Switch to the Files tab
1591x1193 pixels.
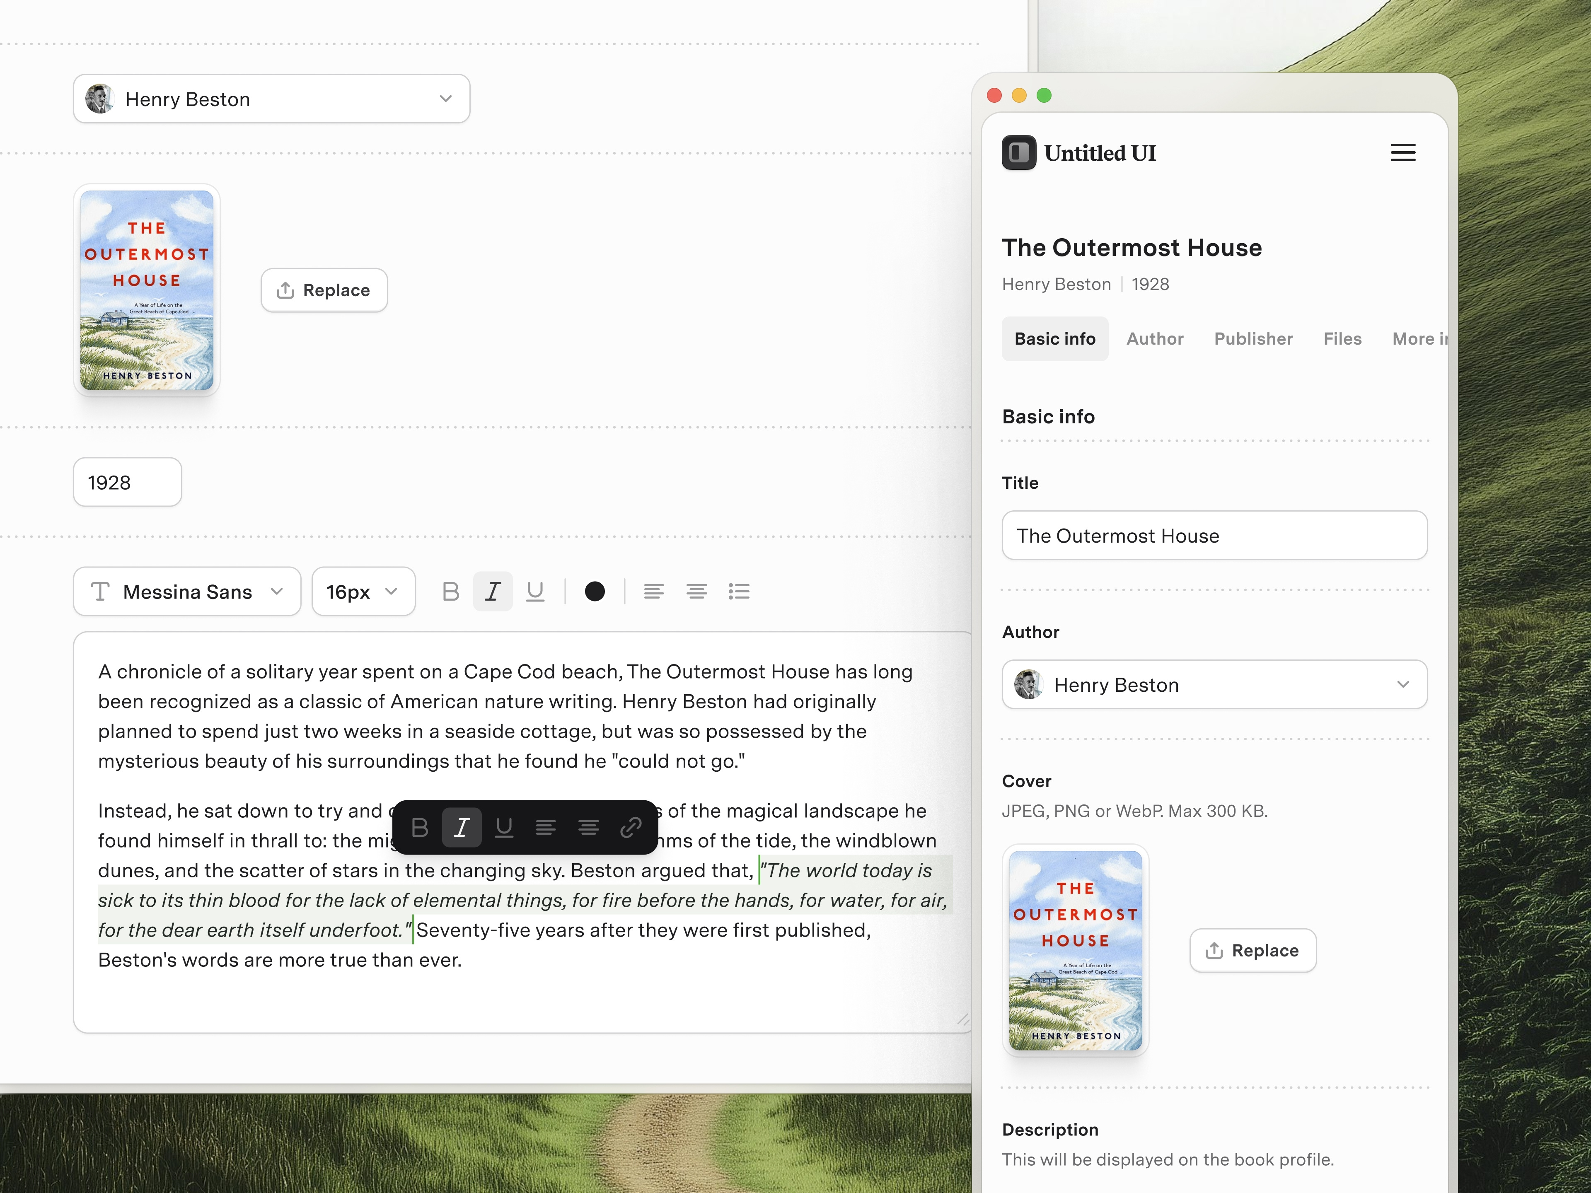coord(1342,339)
